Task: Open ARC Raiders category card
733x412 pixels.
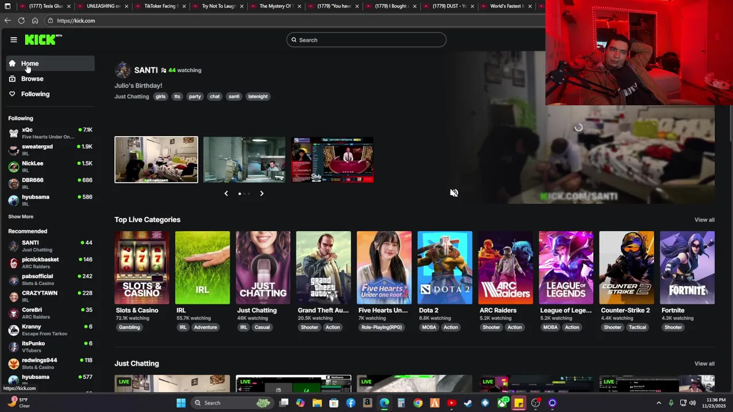Action: 506,268
